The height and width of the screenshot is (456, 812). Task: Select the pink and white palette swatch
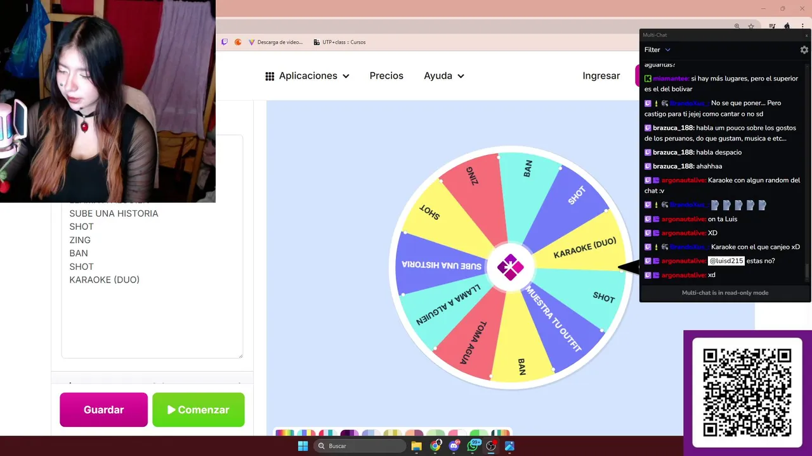coord(457,433)
